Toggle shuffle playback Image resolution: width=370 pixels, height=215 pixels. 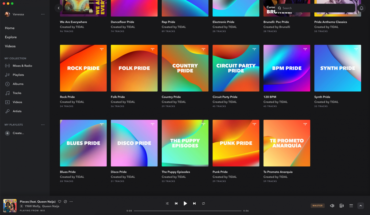click(x=167, y=203)
